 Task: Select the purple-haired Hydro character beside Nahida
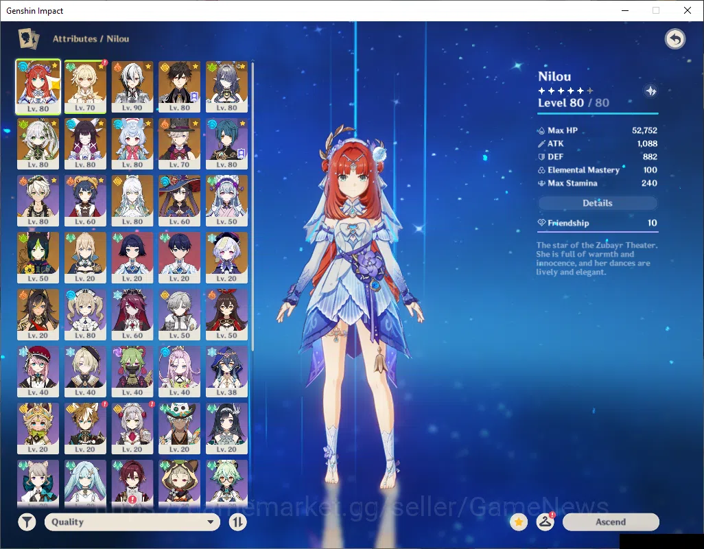[x=85, y=143]
